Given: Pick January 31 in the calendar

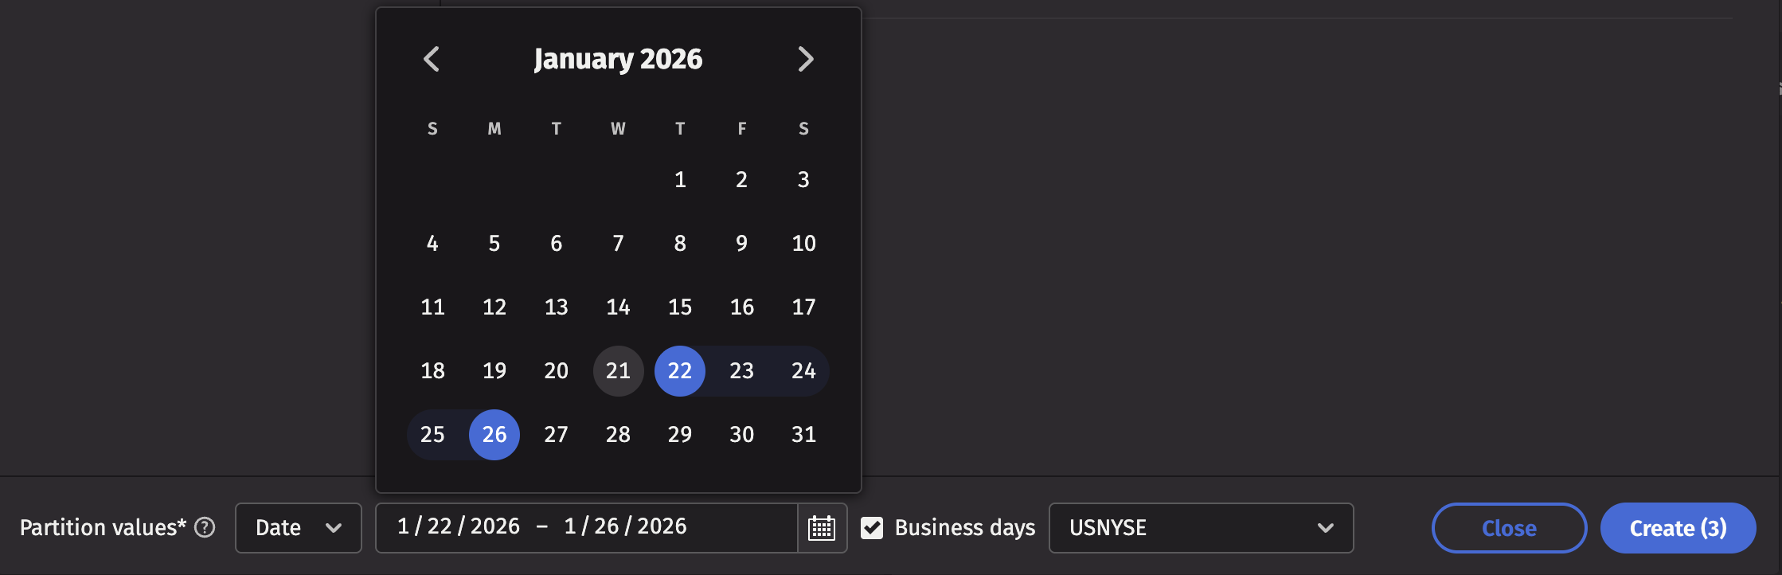Looking at the screenshot, I should point(803,435).
